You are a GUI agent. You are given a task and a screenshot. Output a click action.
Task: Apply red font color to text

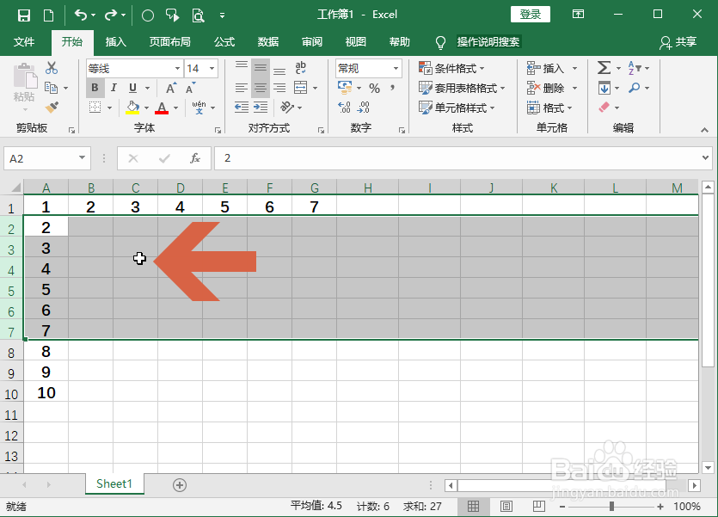(162, 108)
